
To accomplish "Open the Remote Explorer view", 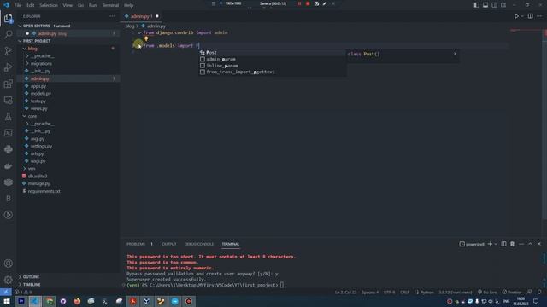I will pos(8,101).
